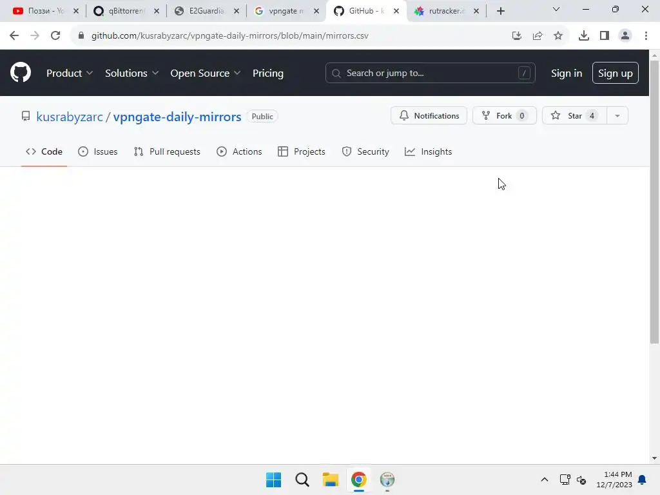660x495 pixels.
Task: Open the Actions tab
Action: click(x=239, y=151)
